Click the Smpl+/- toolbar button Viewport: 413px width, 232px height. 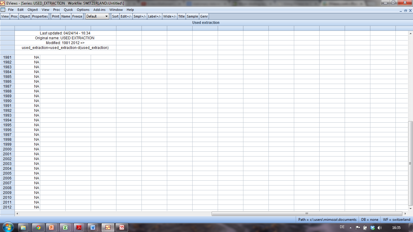pos(139,16)
